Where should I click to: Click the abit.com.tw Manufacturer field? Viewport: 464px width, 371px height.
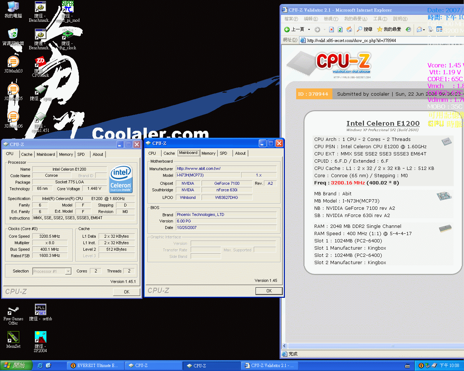[x=226, y=168]
